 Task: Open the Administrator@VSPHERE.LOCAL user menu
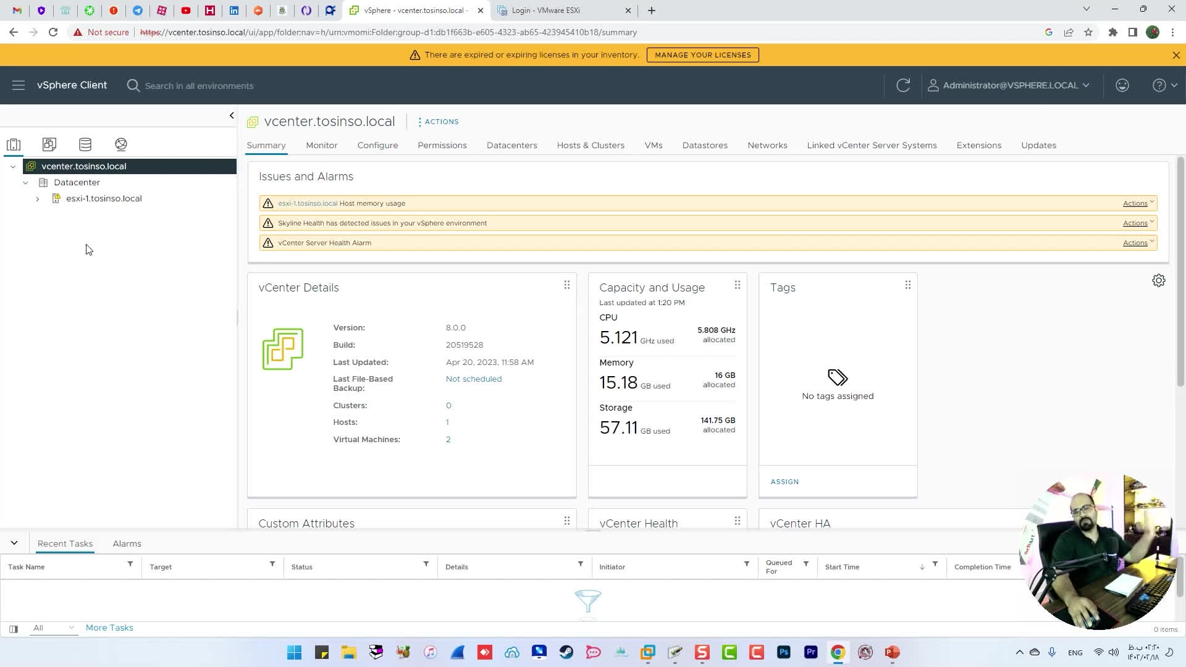1009,85
